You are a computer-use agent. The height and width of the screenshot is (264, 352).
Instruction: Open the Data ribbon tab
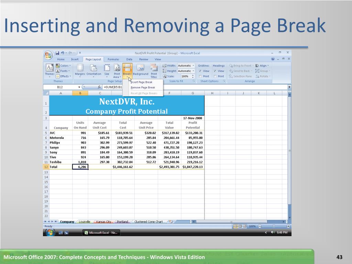click(x=129, y=59)
